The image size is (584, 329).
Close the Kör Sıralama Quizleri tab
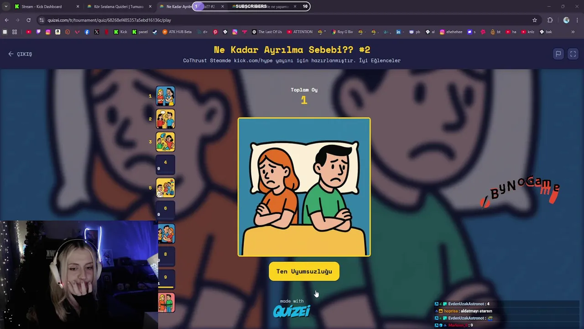pos(150,6)
